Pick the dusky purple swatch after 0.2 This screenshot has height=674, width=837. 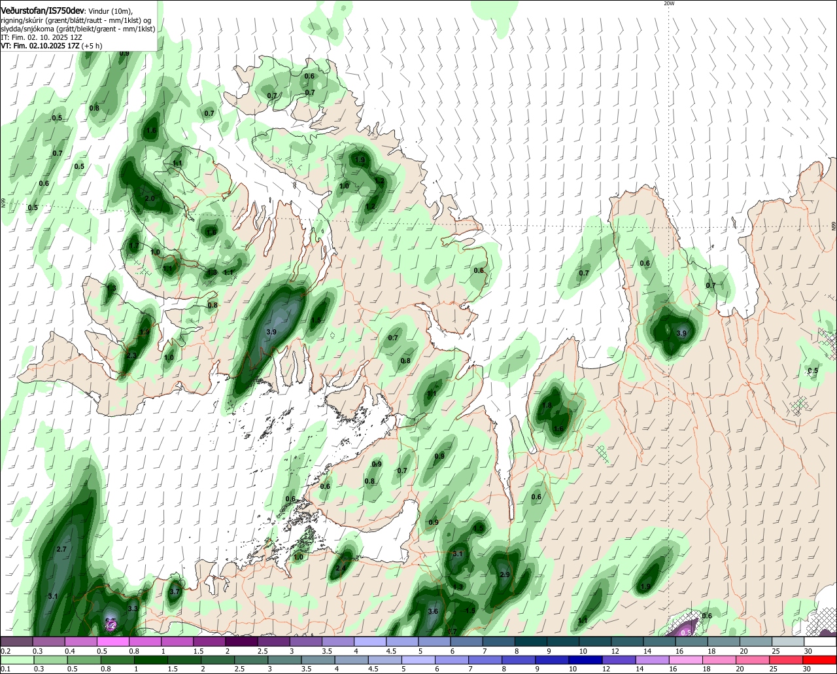16,641
